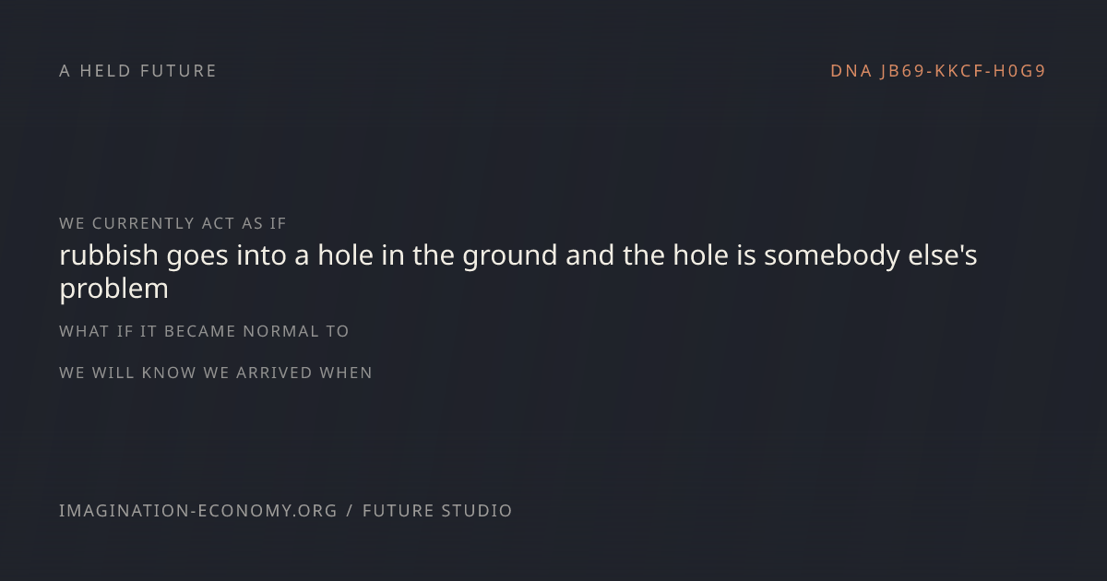Select the "WE WILL KNOW WE ARRIVED WHEN" prompt
This screenshot has width=1107, height=581.
point(216,373)
